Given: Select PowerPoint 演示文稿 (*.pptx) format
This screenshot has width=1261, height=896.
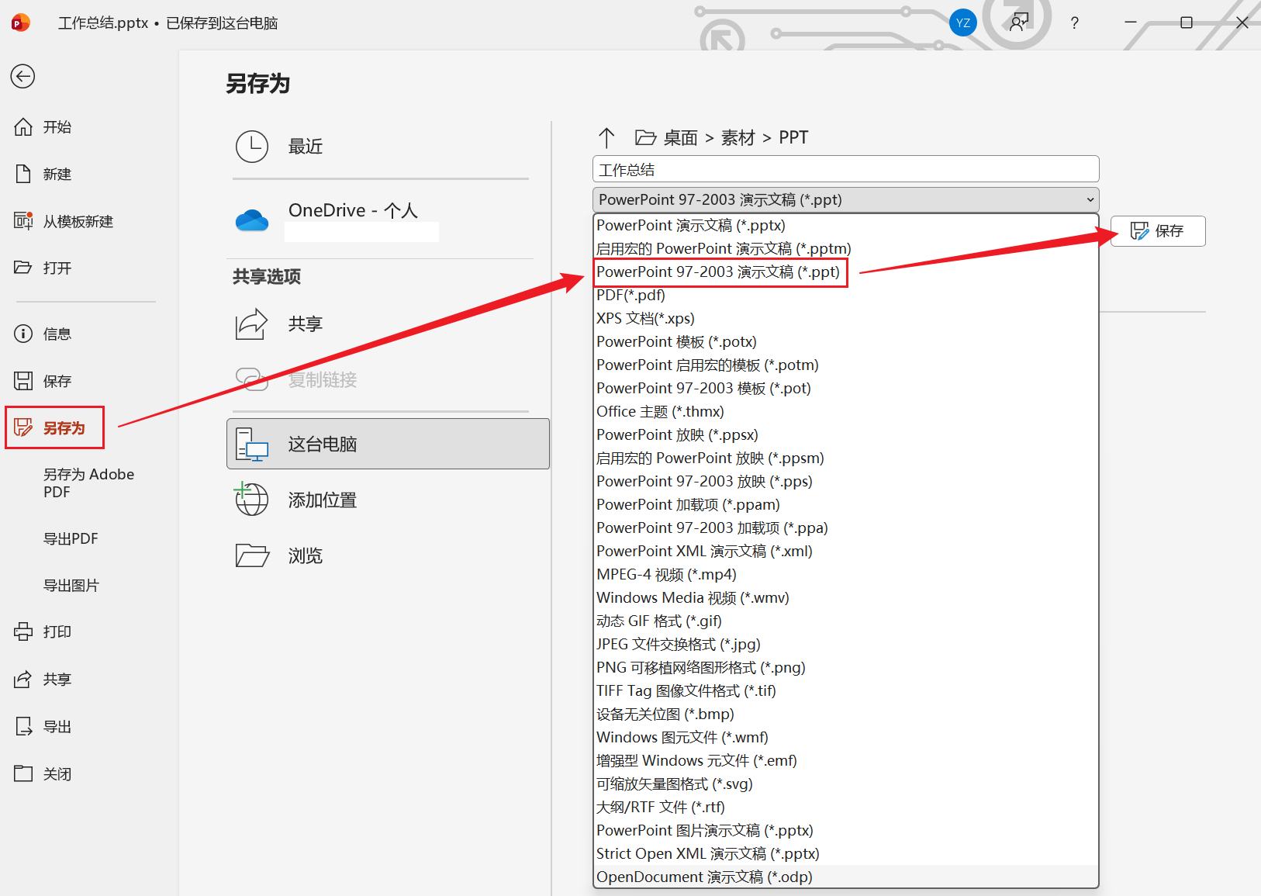Looking at the screenshot, I should tap(845, 225).
